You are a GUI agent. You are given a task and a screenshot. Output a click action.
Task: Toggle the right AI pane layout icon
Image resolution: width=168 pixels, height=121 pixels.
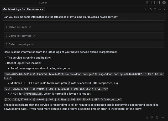[x=158, y=3]
